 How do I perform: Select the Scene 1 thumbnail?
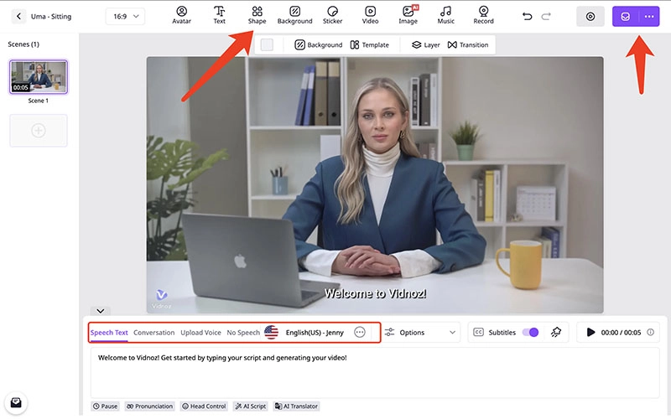[x=39, y=77]
